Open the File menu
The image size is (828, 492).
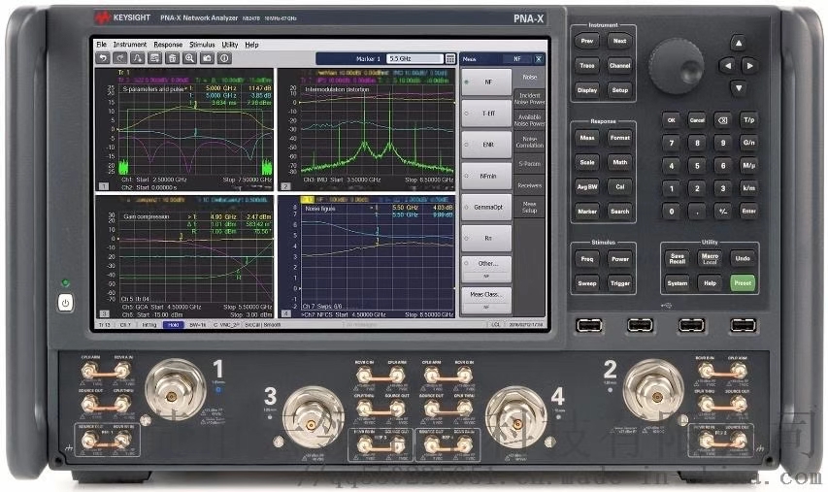[101, 45]
